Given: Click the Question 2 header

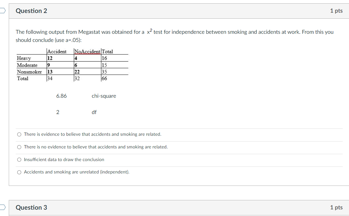Looking at the screenshot, I should pos(31,11).
